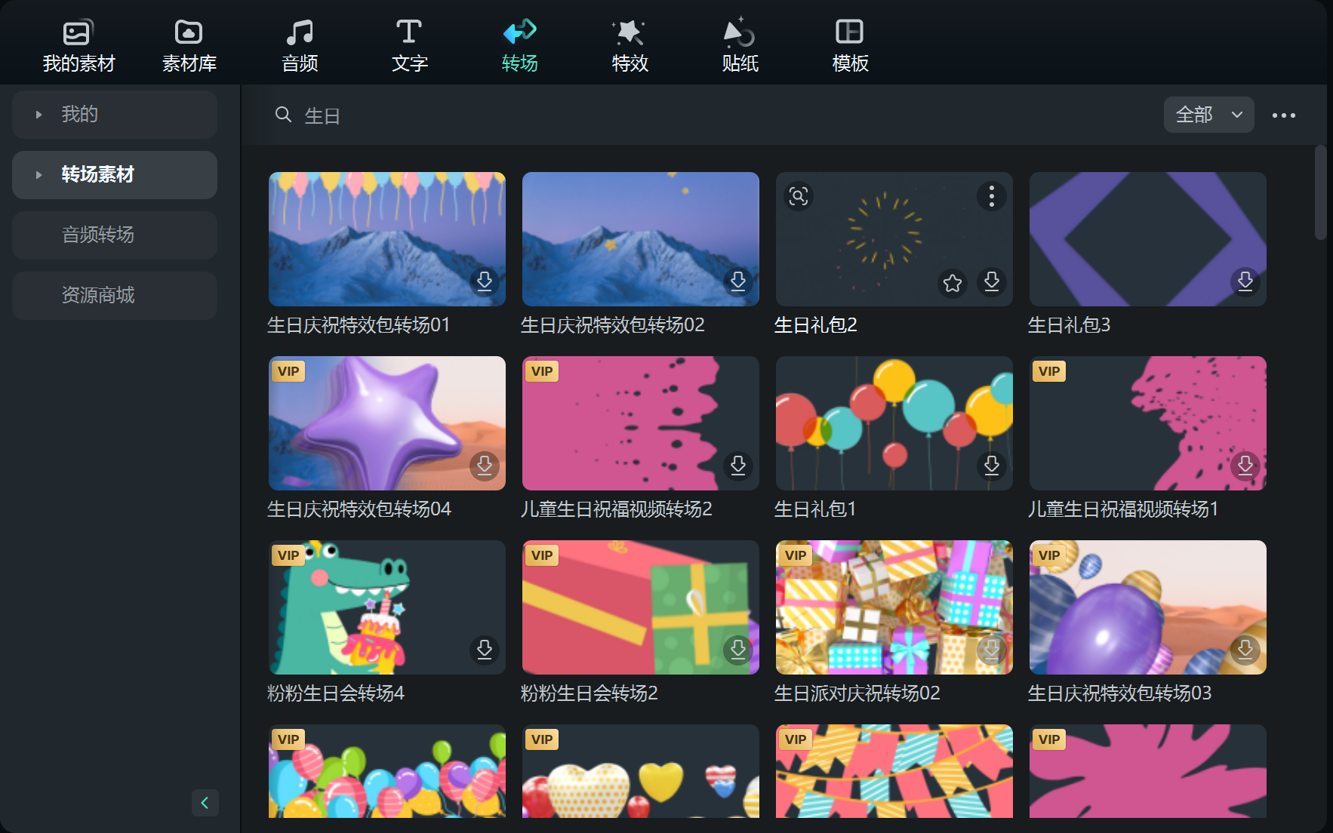Image resolution: width=1333 pixels, height=833 pixels.
Task: Switch to the 文字 text tab
Action: [409, 46]
